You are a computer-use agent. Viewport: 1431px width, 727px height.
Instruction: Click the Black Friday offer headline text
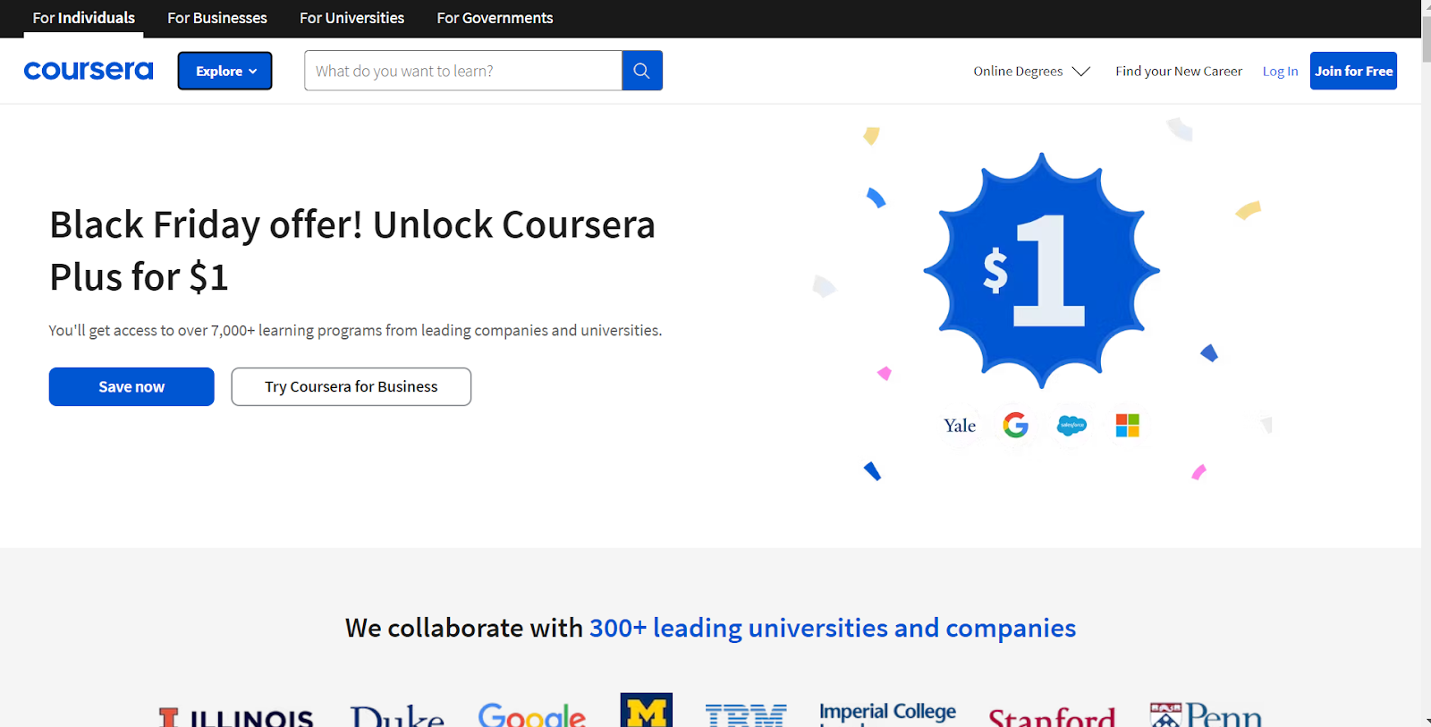pyautogui.click(x=352, y=250)
